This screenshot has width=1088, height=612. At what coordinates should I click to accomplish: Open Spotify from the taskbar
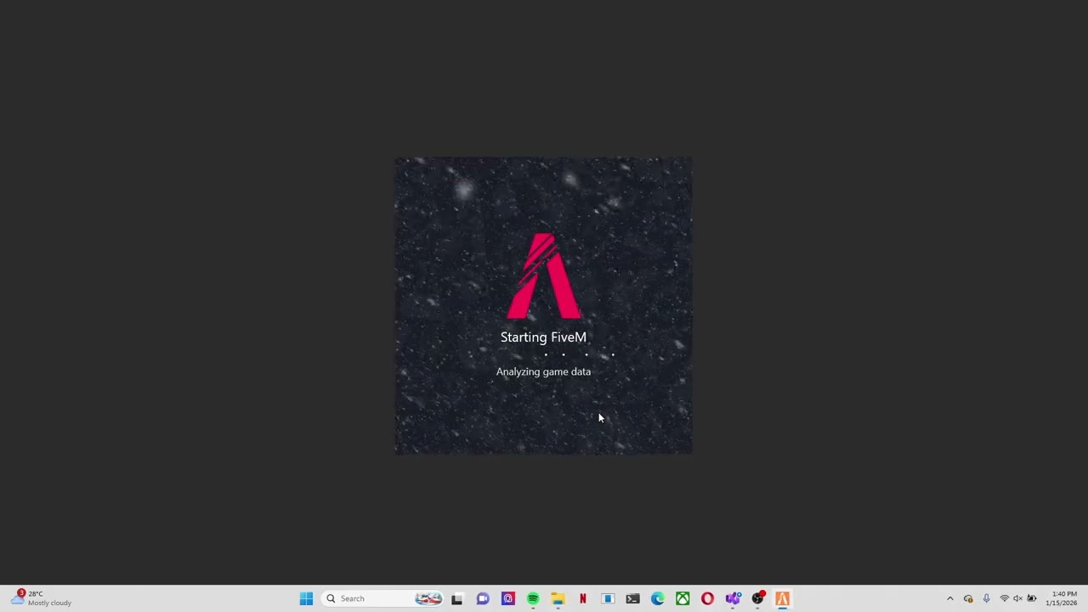coord(533,598)
